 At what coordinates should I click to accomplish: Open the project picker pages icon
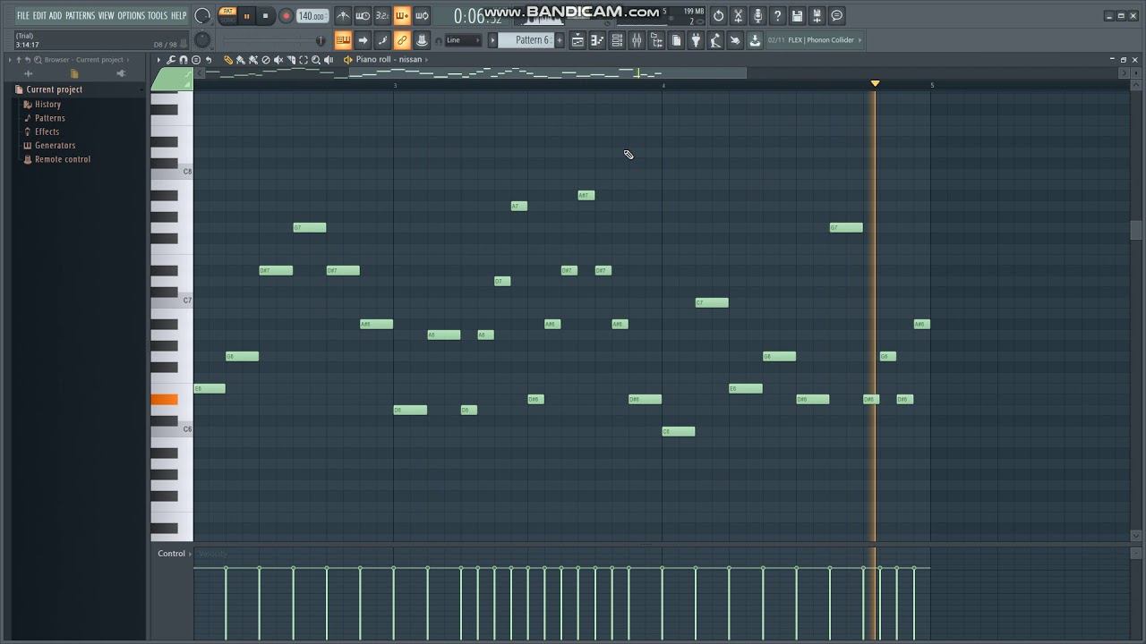[676, 40]
